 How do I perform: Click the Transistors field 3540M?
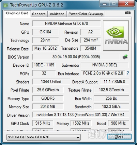tap(90, 48)
